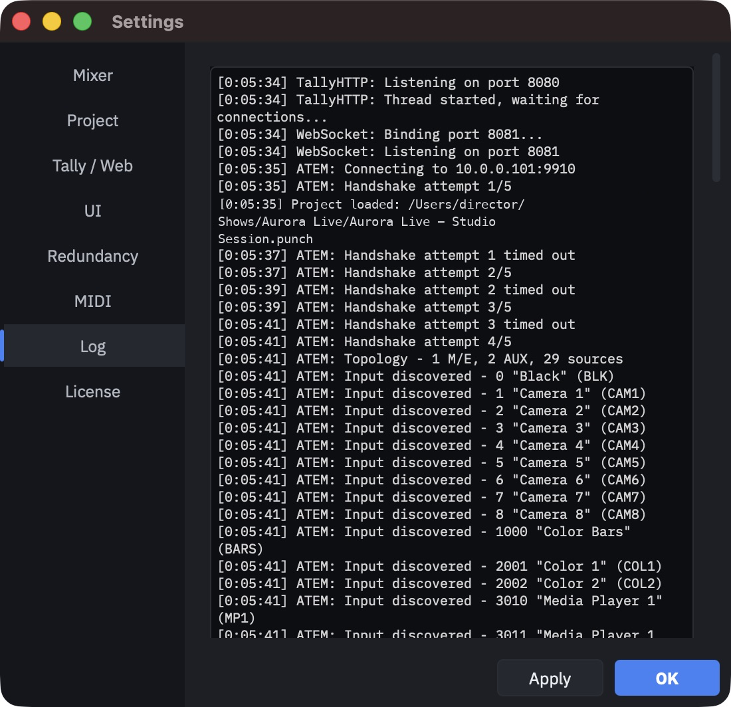The image size is (731, 707).
Task: Switch to the Project settings section
Action: pyautogui.click(x=93, y=121)
